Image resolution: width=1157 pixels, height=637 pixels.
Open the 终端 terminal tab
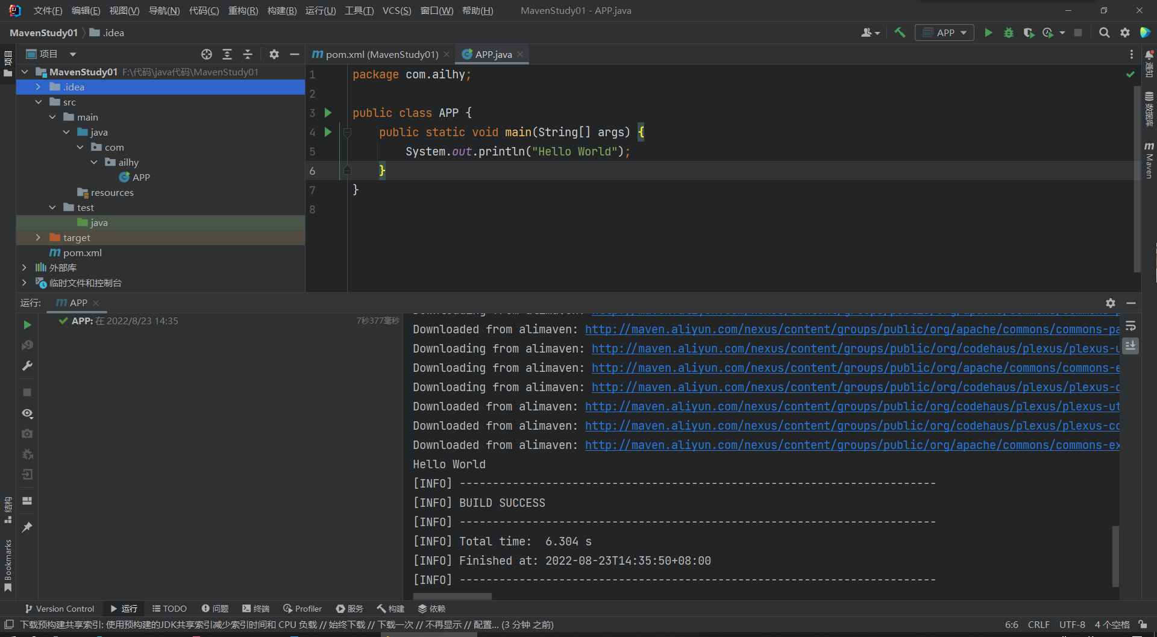pos(256,609)
